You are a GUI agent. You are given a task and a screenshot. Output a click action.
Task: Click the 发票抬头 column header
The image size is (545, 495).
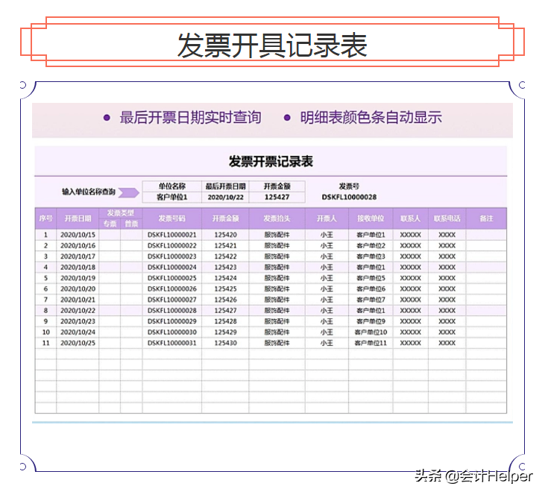click(277, 218)
